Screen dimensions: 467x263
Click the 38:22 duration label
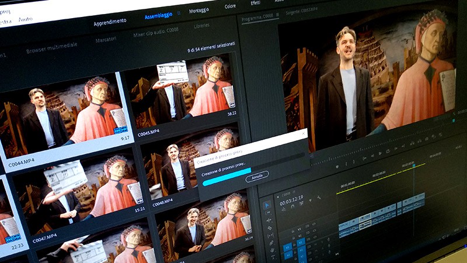[232, 113]
